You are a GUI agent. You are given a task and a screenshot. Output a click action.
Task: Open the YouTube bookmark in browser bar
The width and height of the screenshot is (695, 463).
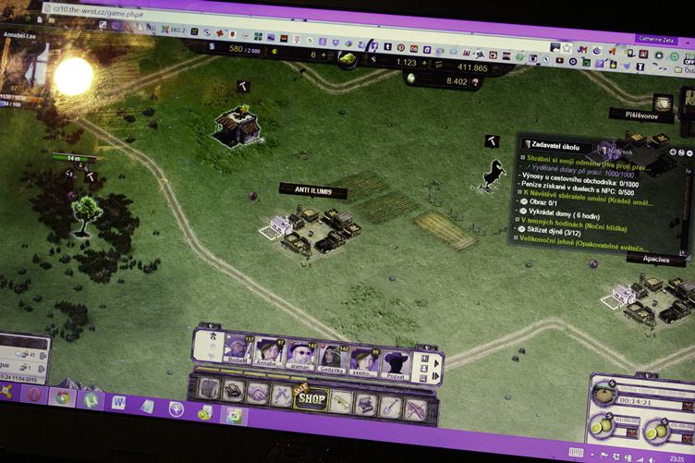coord(559,60)
